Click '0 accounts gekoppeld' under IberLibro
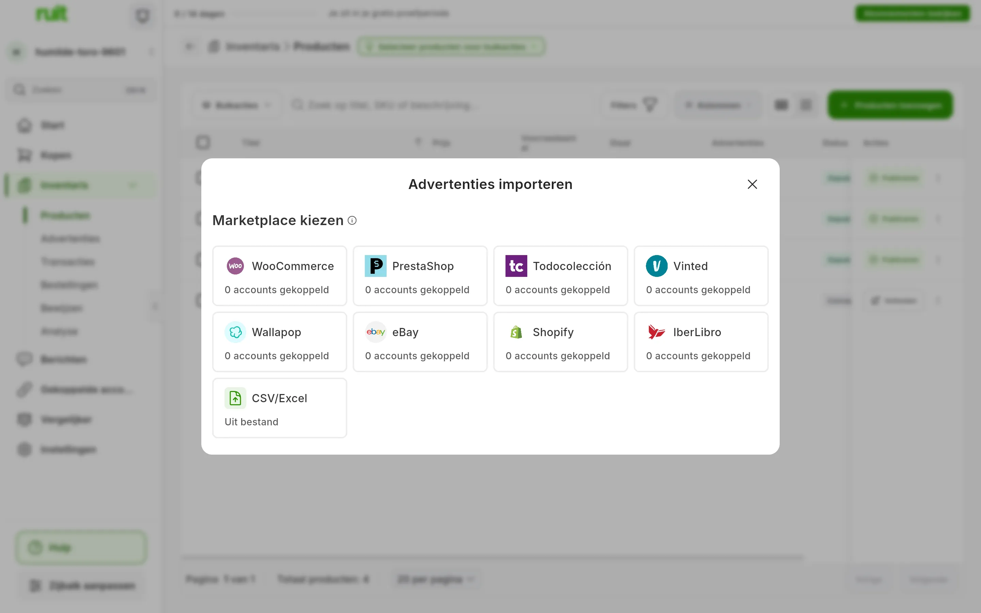 pyautogui.click(x=698, y=356)
